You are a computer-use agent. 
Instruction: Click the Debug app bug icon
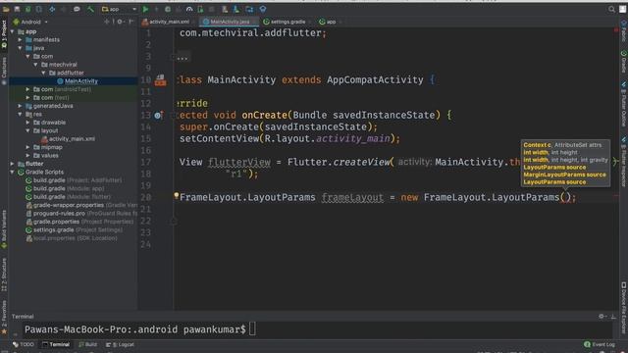click(x=168, y=9)
